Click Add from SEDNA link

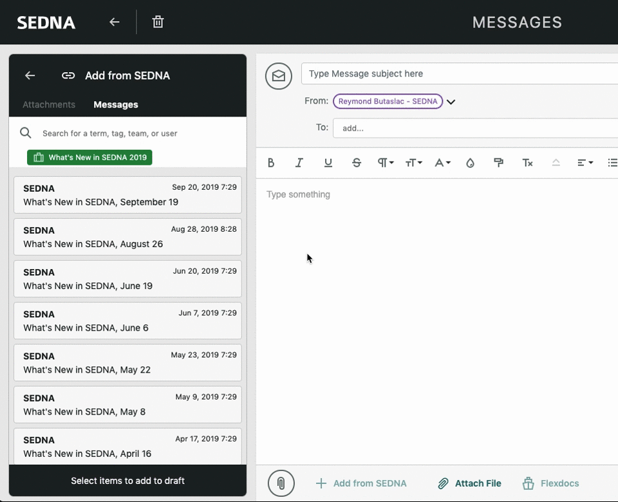[x=370, y=483]
